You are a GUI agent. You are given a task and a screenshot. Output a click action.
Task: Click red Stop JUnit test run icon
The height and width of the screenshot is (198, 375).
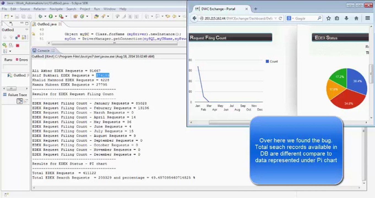pos(18,45)
